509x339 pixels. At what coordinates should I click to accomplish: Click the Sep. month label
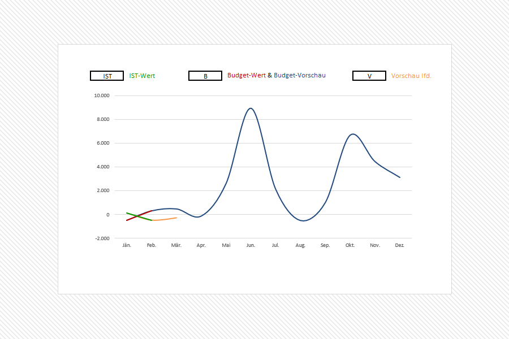point(325,245)
